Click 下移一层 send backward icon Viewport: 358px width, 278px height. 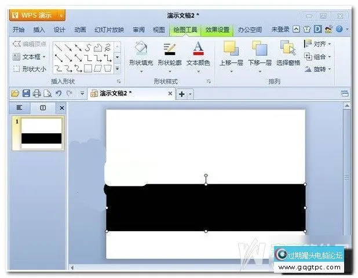pyautogui.click(x=260, y=49)
